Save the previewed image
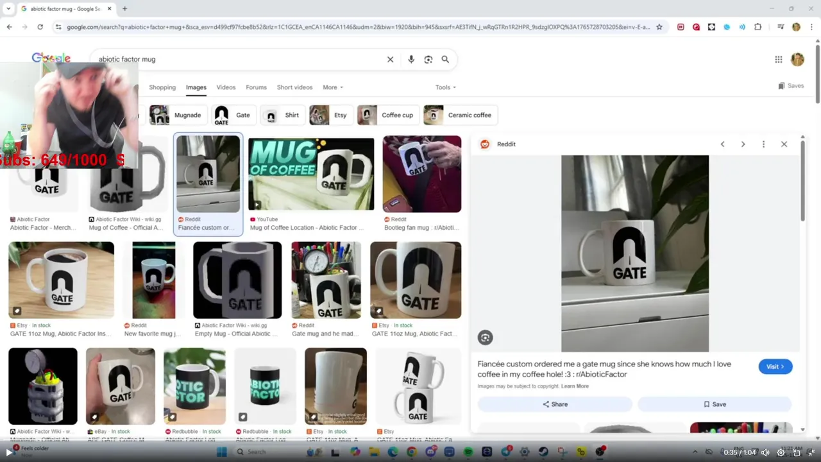Viewport: 821px width, 462px height. tap(715, 404)
